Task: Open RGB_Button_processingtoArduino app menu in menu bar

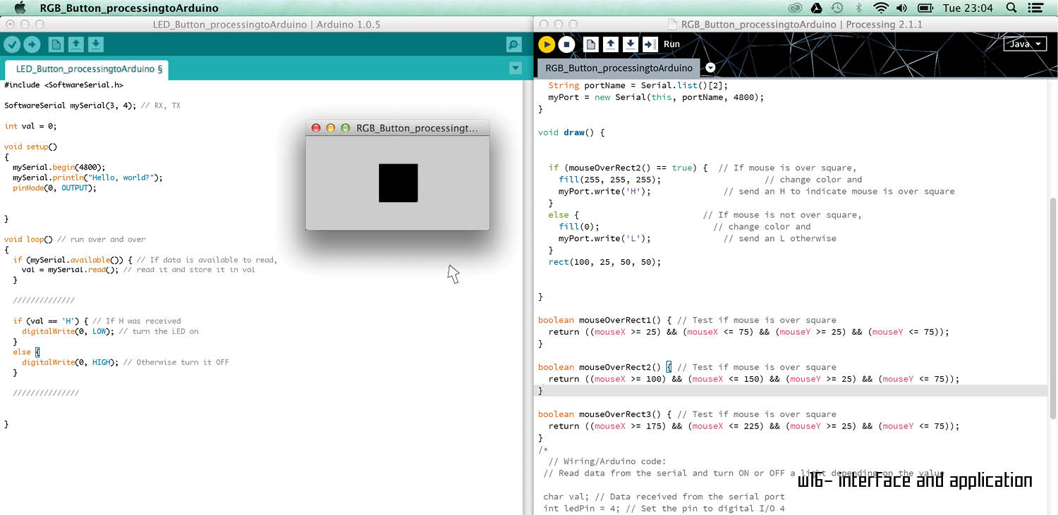Action: [129, 8]
